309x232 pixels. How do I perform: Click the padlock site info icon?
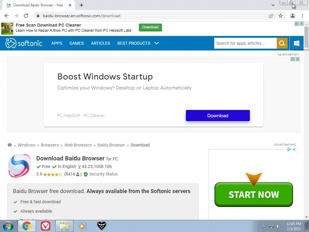(x=38, y=16)
